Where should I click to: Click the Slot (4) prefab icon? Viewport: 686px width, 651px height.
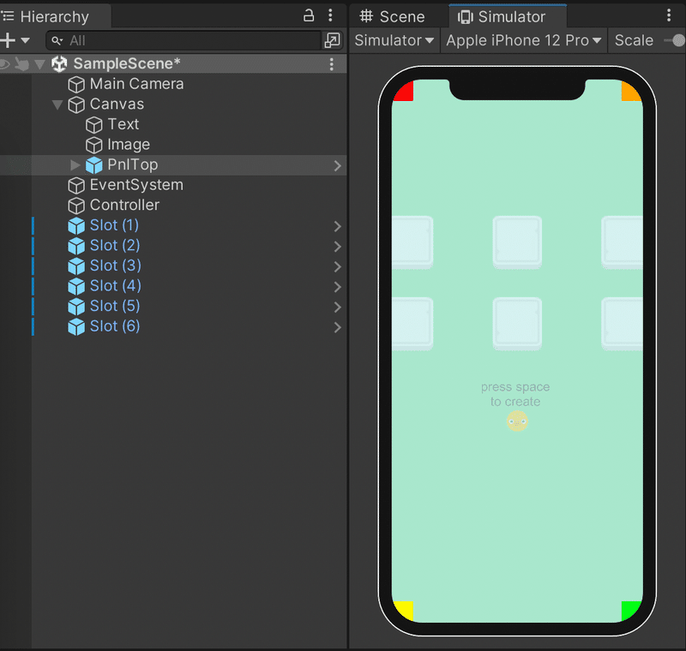pyautogui.click(x=76, y=287)
